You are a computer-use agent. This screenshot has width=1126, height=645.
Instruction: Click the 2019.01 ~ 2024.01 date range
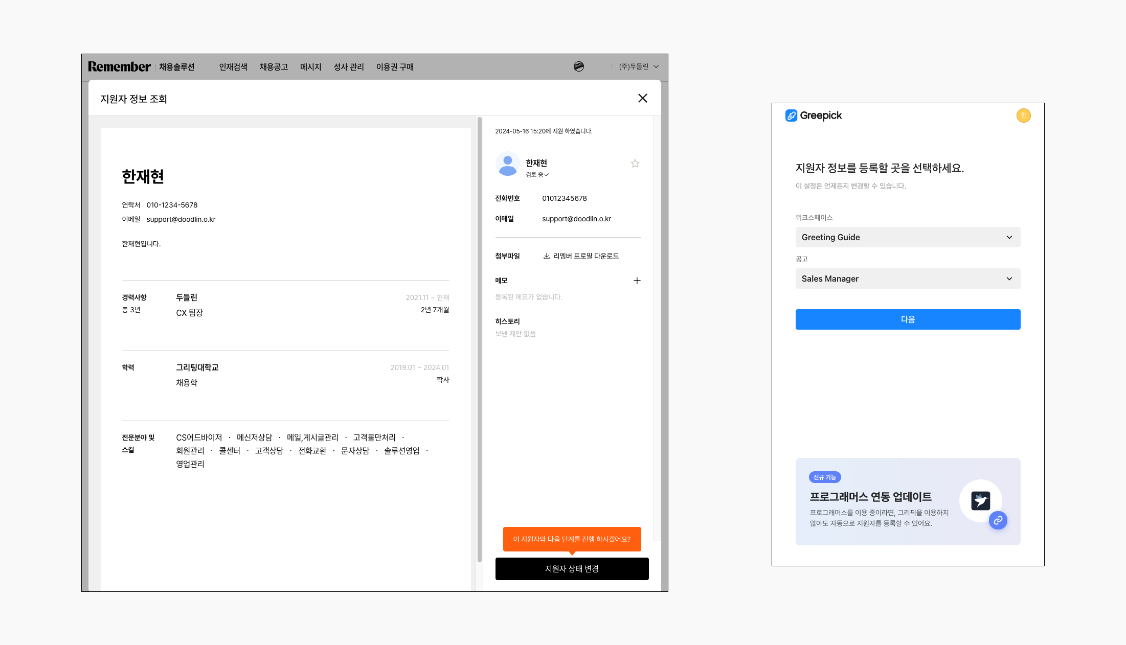tap(420, 367)
